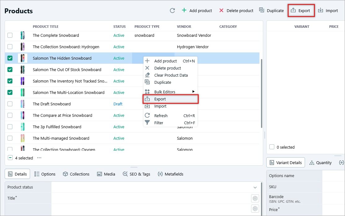Sort by PRODUCT TYPE column header
The image size is (345, 216).
[147, 27]
